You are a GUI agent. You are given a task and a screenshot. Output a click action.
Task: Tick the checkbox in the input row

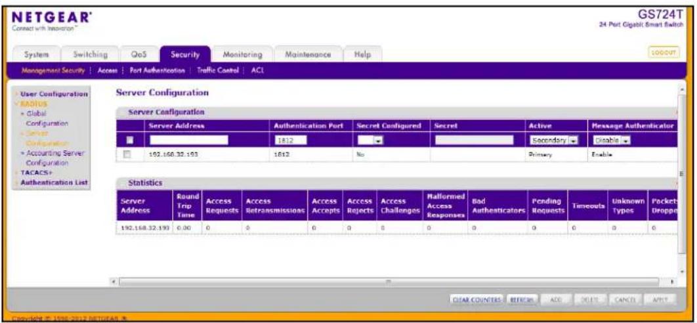tap(129, 140)
